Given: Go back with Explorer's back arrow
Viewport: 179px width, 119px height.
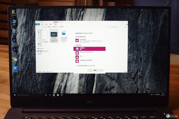Looking at the screenshot, I should pos(37,27).
